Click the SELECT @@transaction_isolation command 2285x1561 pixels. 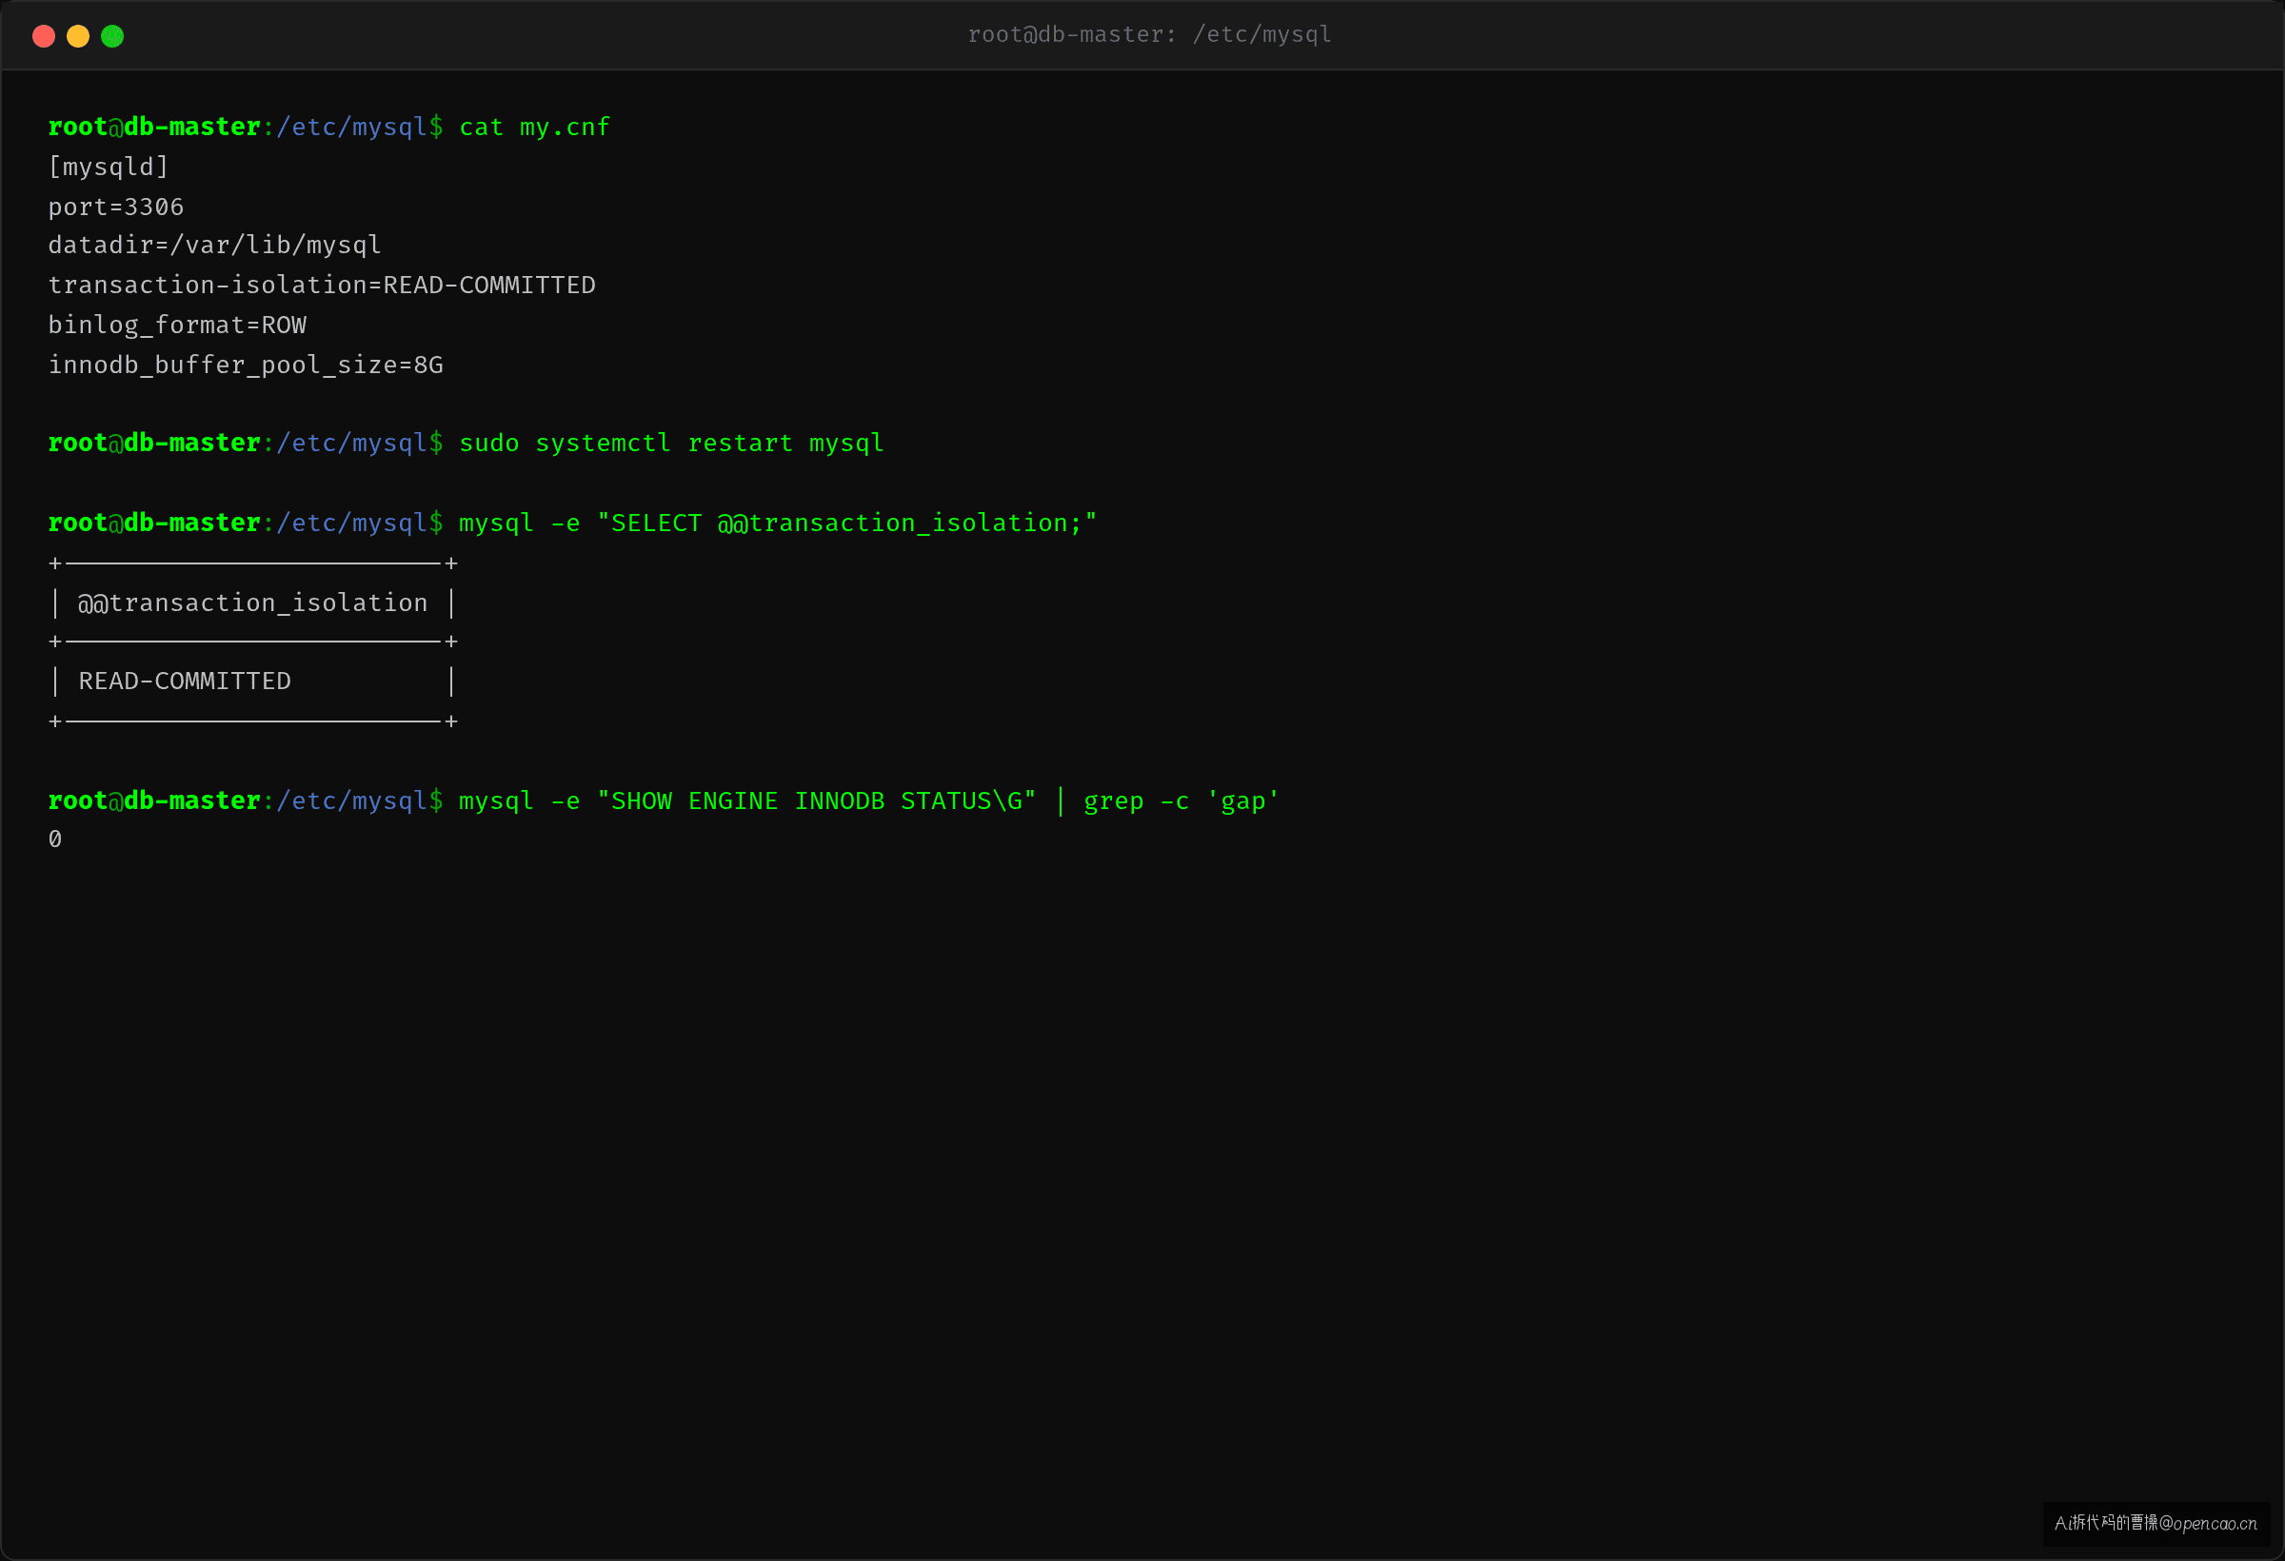778,523
